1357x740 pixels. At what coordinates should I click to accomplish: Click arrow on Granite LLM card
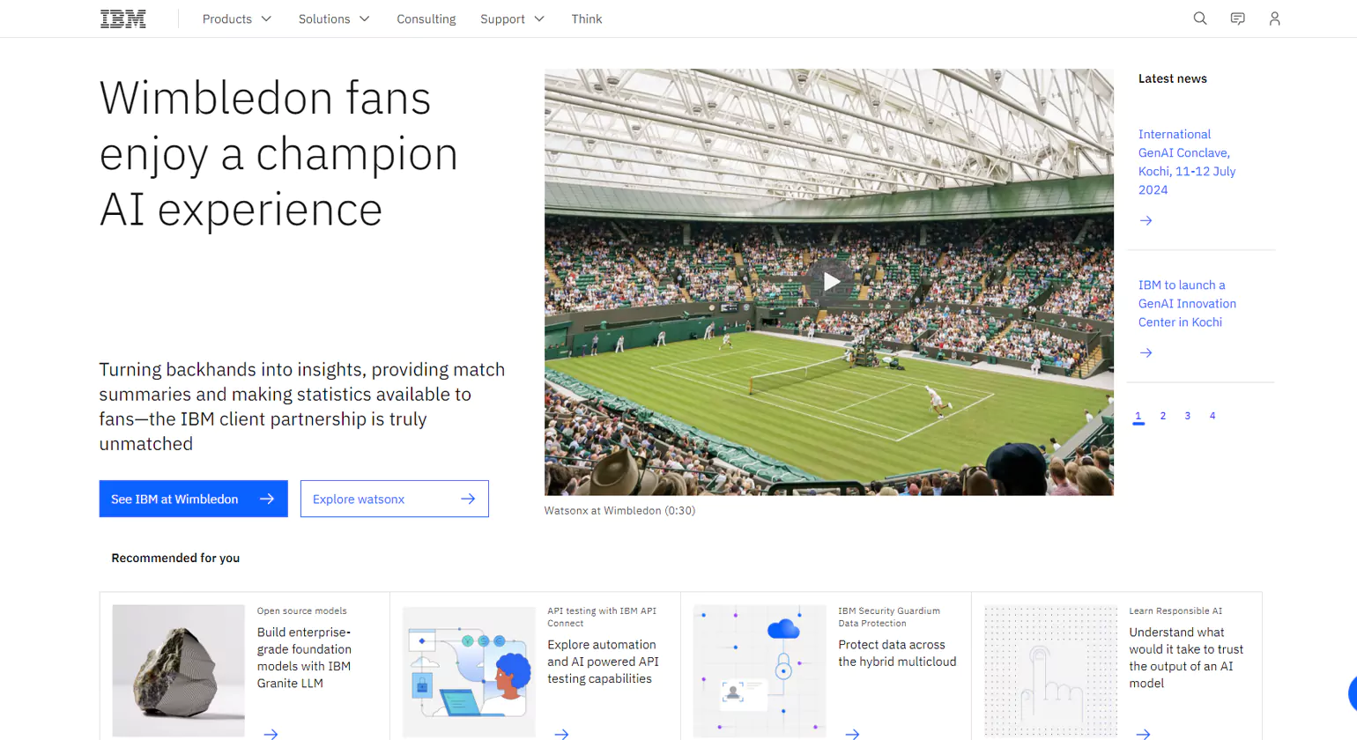[271, 733]
